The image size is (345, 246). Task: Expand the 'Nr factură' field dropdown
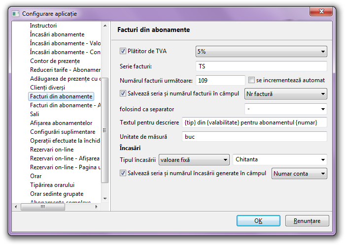[x=285, y=93]
